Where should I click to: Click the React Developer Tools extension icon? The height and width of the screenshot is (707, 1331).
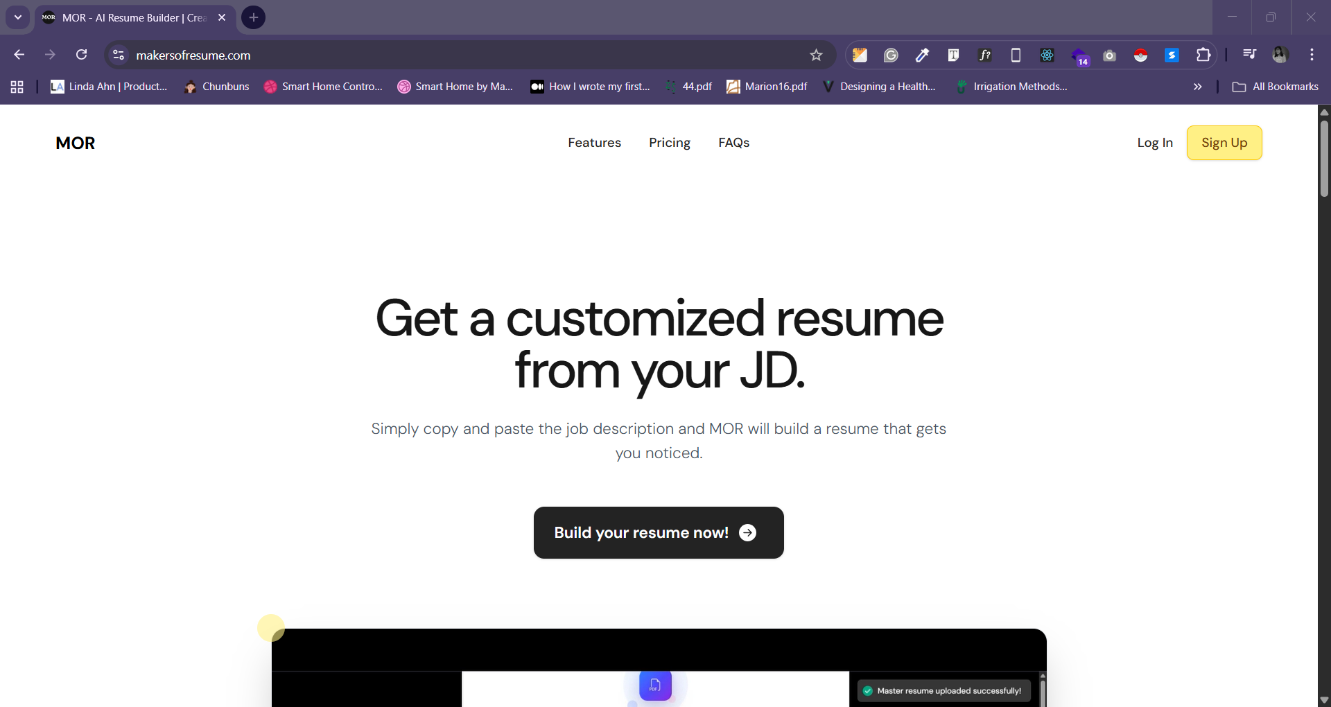(x=1047, y=55)
